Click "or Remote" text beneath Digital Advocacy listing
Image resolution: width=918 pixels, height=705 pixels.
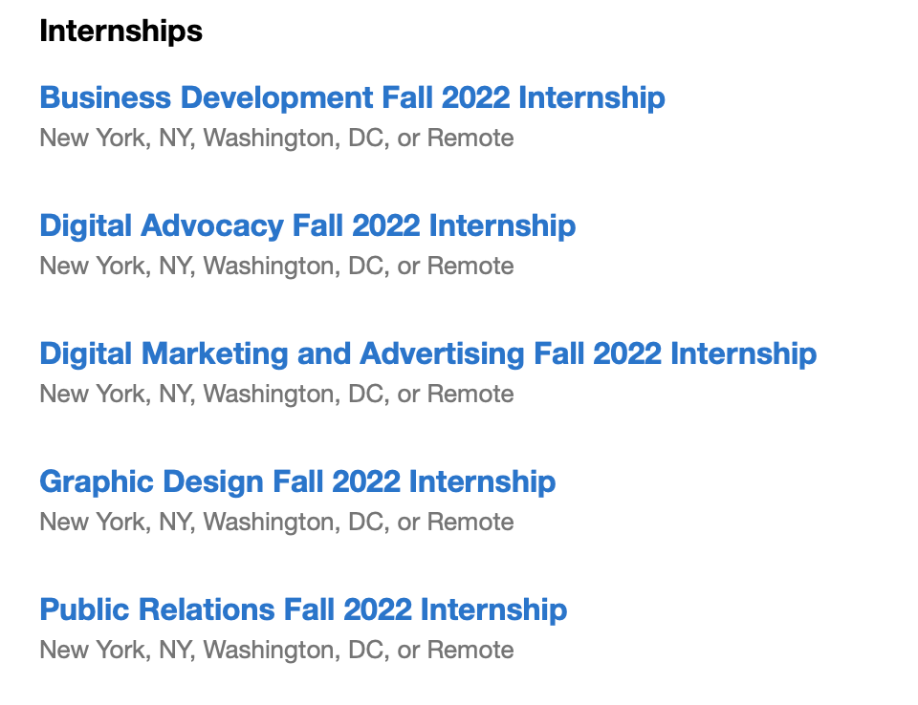point(456,267)
